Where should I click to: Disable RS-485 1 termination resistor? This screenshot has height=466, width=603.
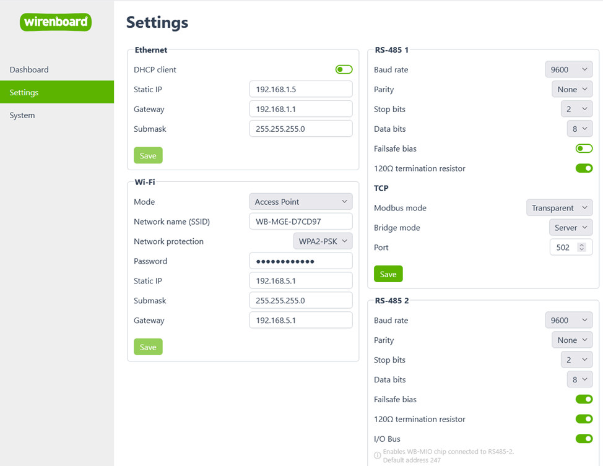point(584,168)
